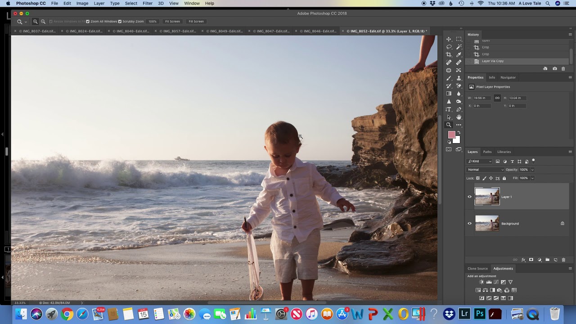Add a layer mask

531,260
